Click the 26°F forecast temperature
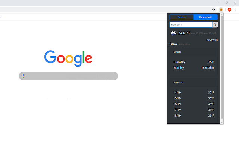 (x=211, y=115)
